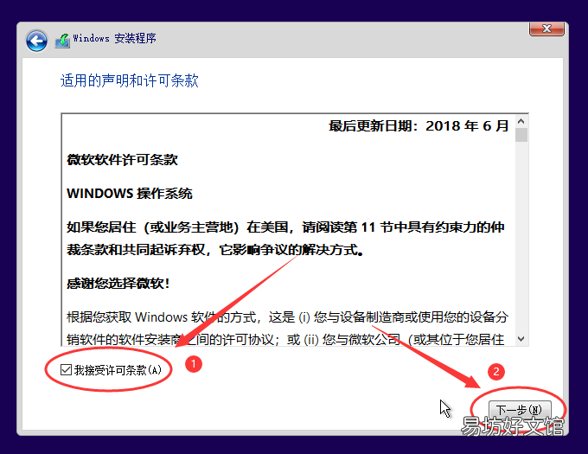Click the text 最后更新日期: 2018 年 6 月

pyautogui.click(x=419, y=126)
